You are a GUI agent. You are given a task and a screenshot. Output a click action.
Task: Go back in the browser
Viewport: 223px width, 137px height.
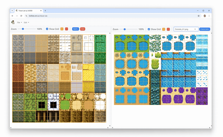point(12,16)
